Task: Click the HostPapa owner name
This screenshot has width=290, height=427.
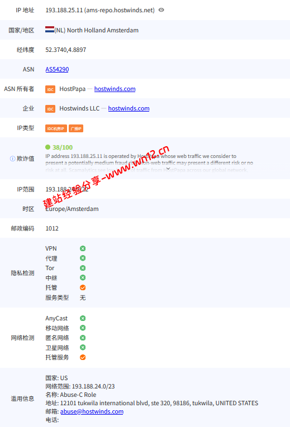Action: (73, 89)
